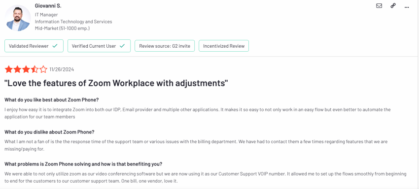Click the Validated Reviewer badge
This screenshot has height=189, width=419.
[34, 46]
